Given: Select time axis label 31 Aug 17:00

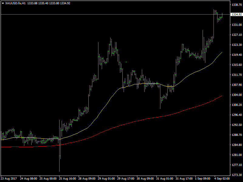Looking at the screenshot, I should 184,179.
